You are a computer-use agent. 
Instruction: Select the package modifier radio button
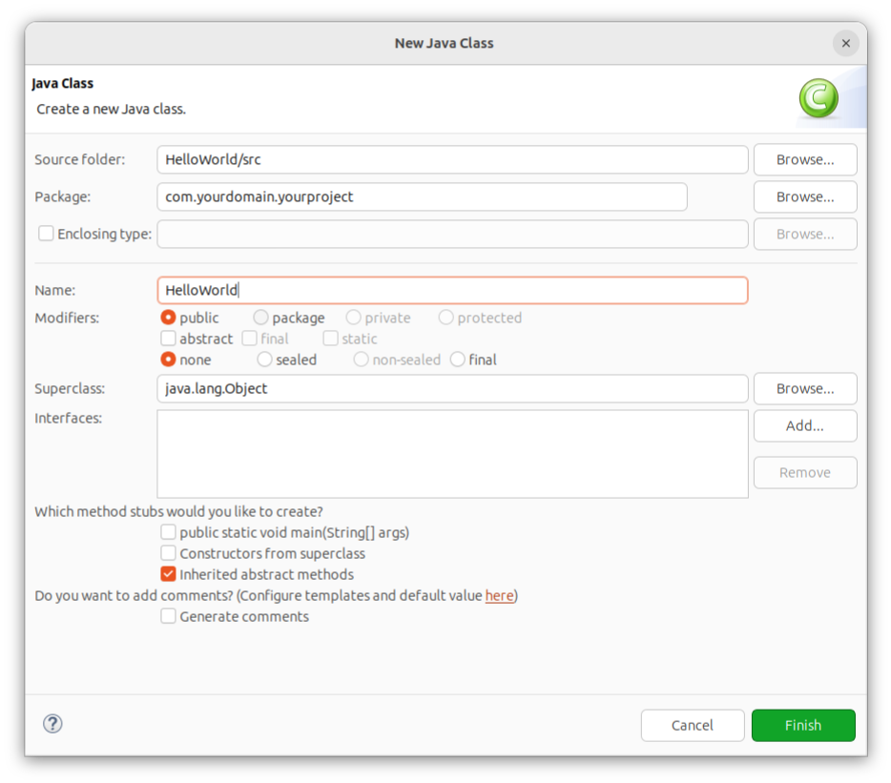260,318
